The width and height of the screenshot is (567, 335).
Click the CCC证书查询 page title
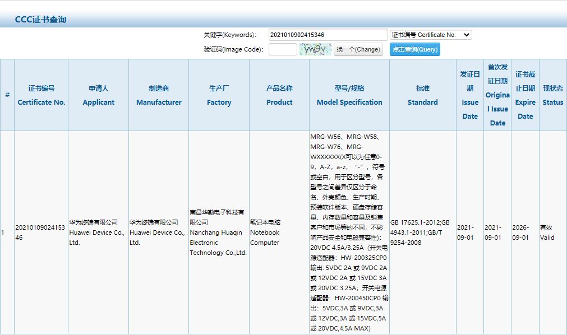pos(40,20)
